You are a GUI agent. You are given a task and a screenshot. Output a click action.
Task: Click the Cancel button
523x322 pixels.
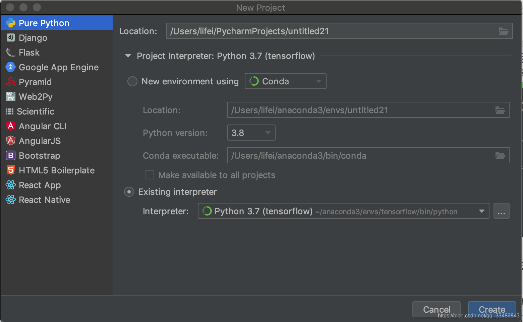coord(437,309)
